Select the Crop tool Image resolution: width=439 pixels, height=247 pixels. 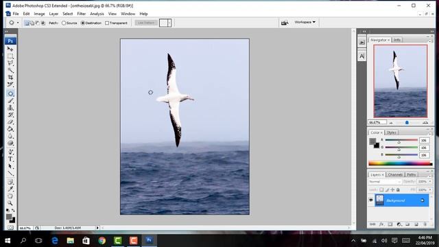tap(10, 77)
